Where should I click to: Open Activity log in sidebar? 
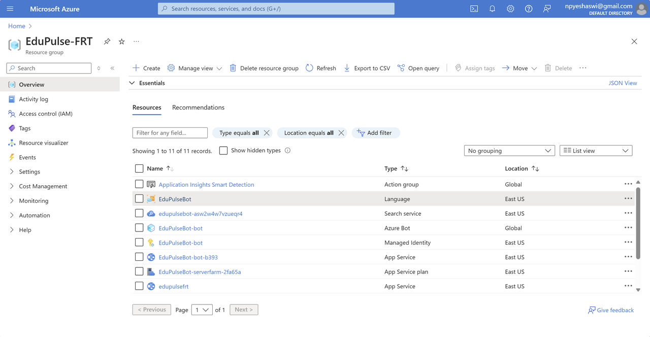tap(34, 99)
